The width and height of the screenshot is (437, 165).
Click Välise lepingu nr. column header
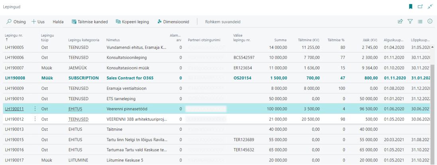(x=242, y=37)
